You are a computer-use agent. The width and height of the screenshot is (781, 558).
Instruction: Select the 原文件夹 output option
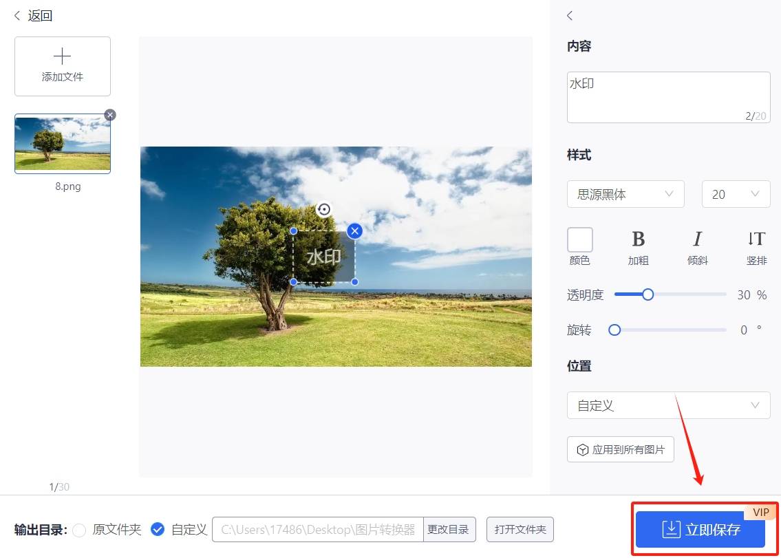tap(79, 530)
